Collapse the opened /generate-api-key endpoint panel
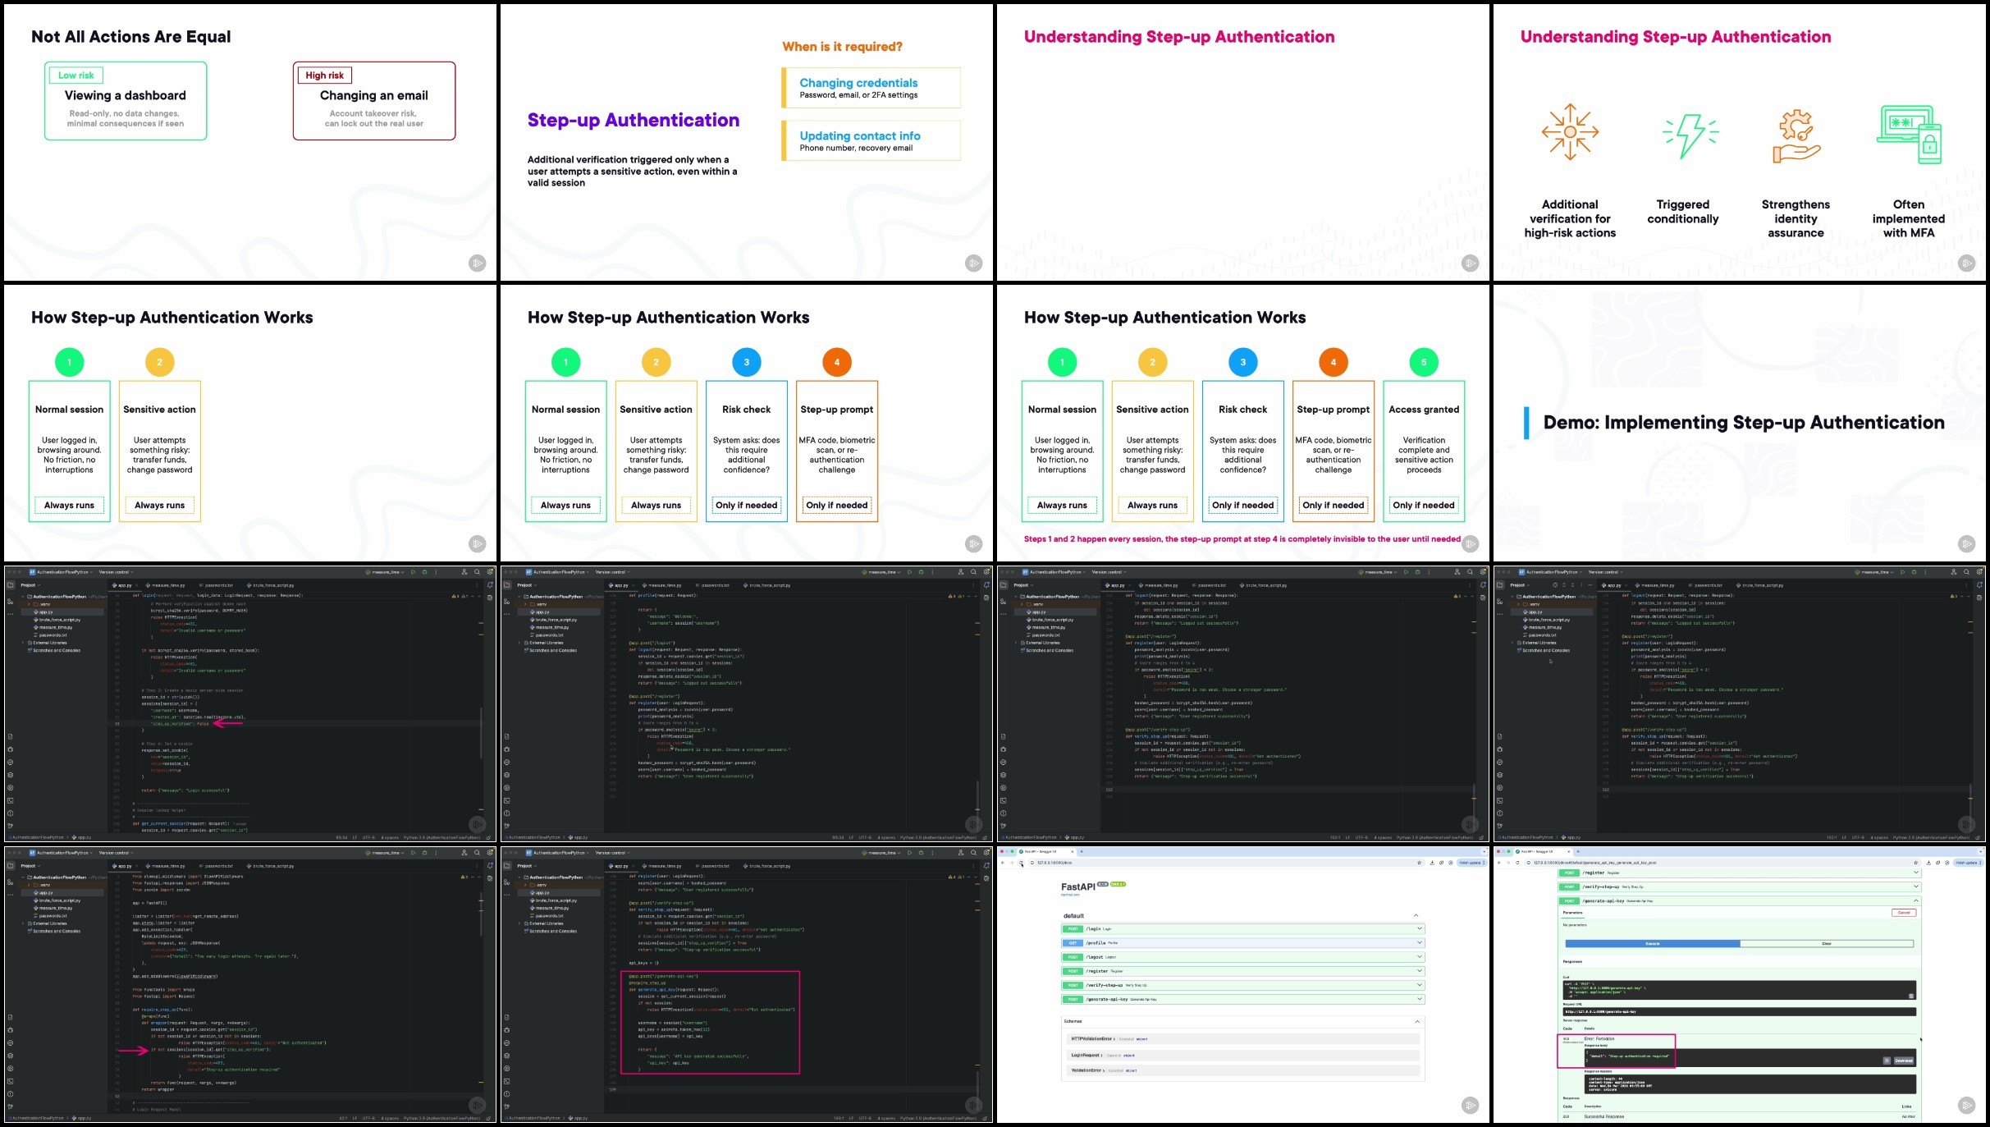Screen dimensions: 1990x1127 pos(1915,901)
